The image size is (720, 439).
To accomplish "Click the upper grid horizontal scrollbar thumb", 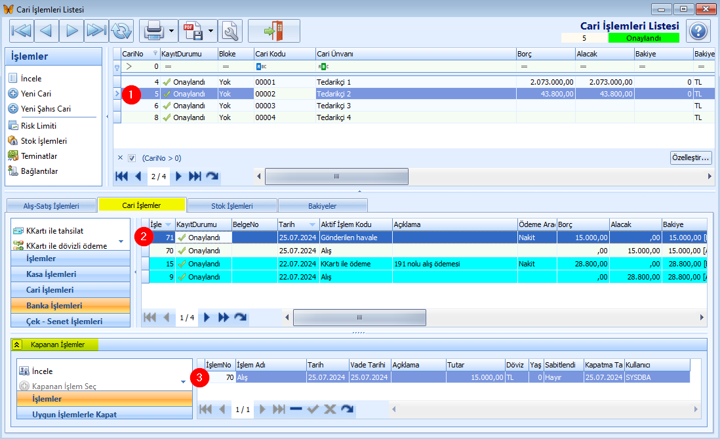I will (336, 177).
